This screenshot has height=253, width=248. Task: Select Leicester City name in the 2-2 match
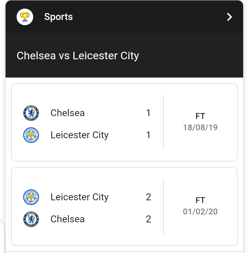click(79, 197)
